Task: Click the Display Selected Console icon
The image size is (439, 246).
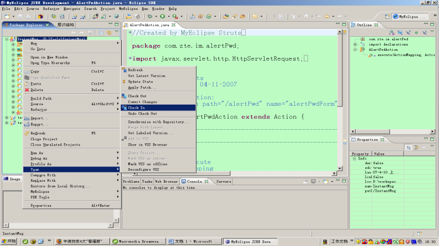Action: coord(313,181)
